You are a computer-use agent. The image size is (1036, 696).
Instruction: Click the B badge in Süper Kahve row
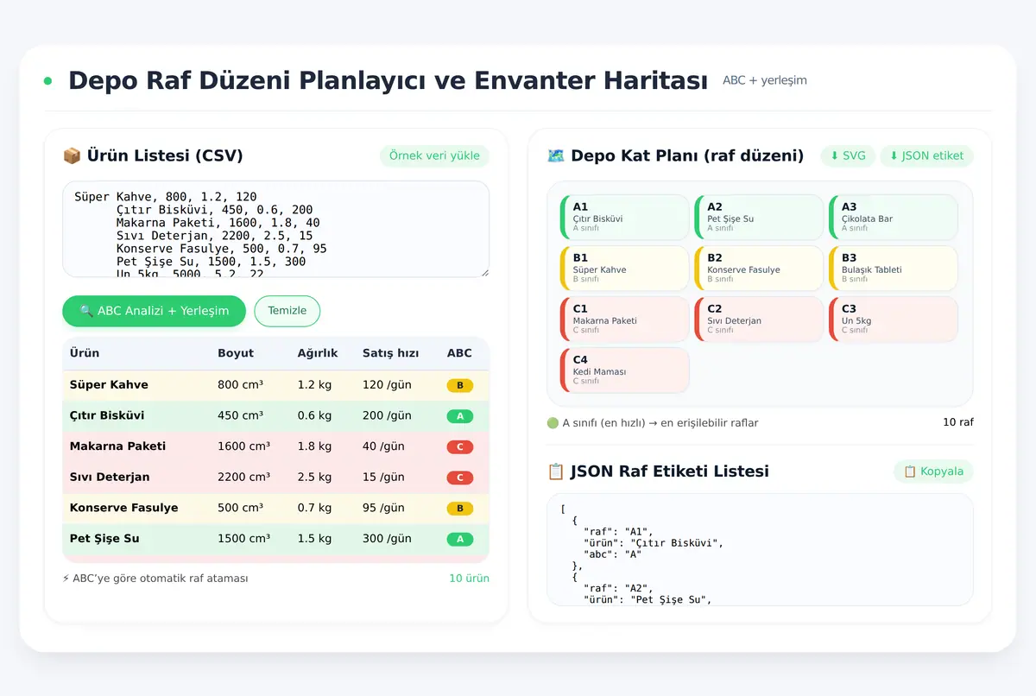tap(459, 385)
